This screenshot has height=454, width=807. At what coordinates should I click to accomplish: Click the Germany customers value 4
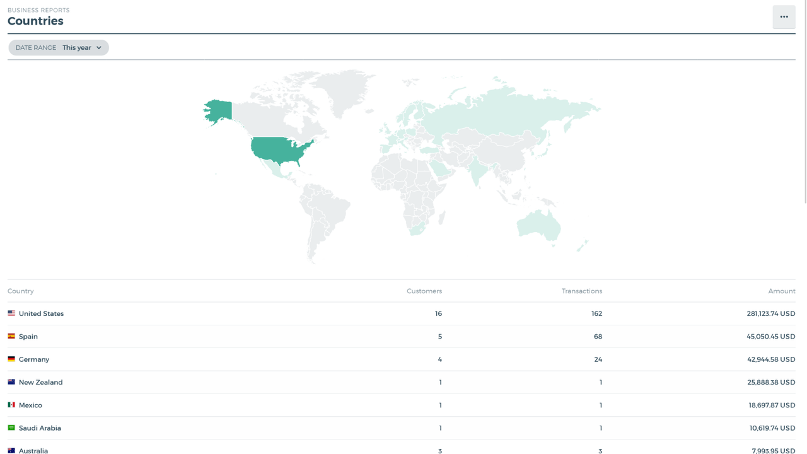coord(440,359)
